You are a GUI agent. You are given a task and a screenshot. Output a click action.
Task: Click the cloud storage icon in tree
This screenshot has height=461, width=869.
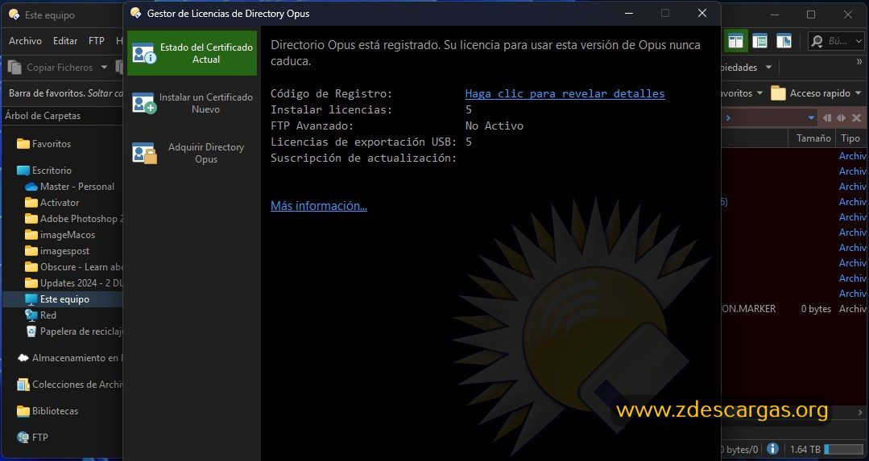pyautogui.click(x=23, y=358)
